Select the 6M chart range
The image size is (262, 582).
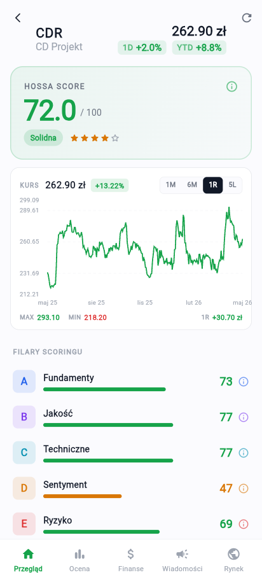[x=192, y=185]
